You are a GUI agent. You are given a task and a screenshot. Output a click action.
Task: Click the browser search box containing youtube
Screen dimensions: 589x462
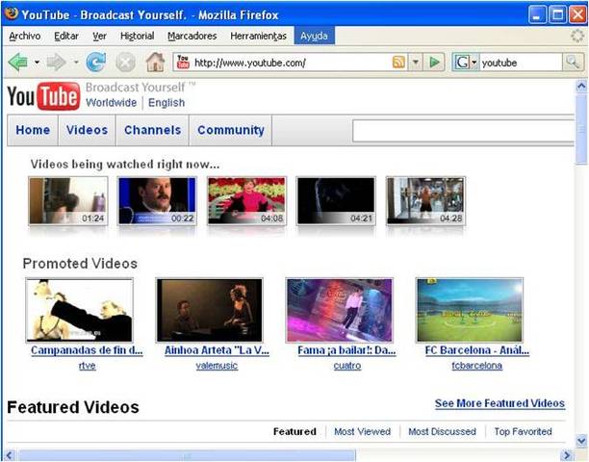tap(521, 63)
